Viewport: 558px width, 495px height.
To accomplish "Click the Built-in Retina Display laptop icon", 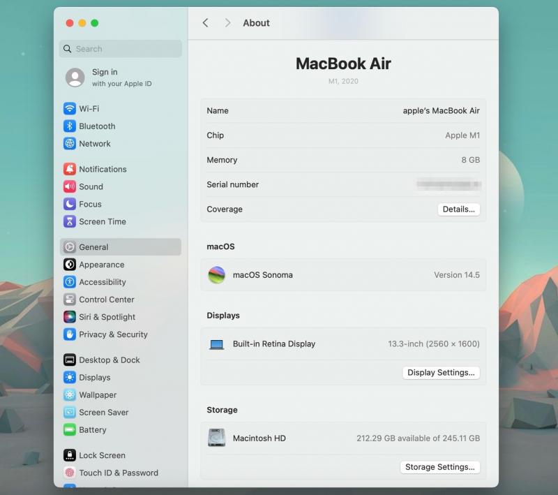I will (217, 344).
